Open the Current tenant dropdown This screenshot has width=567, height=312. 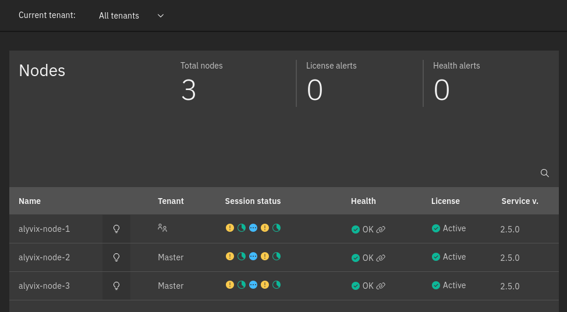click(131, 16)
